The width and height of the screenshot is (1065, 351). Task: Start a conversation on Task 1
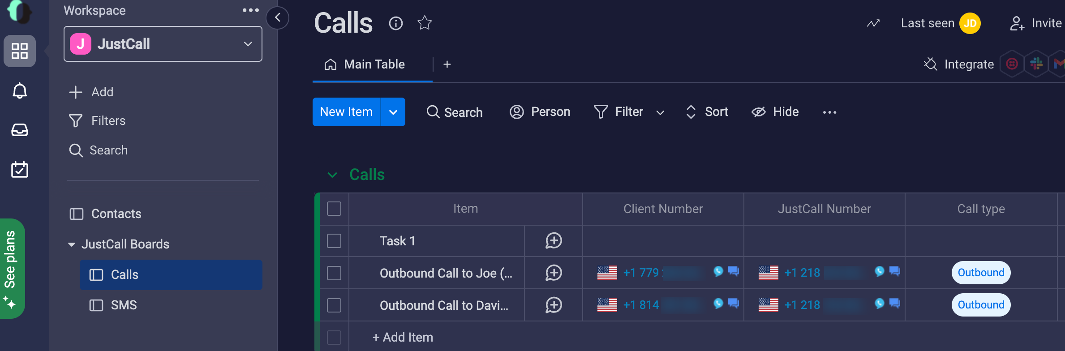(x=554, y=241)
